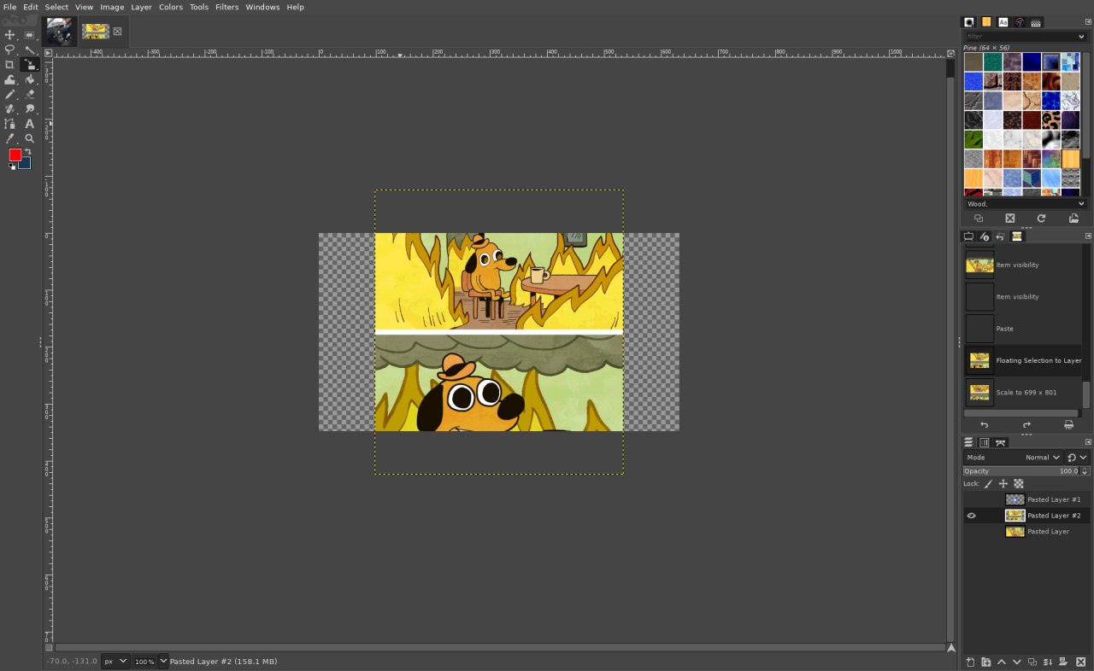Click the dark blue background color swatch

(x=26, y=164)
